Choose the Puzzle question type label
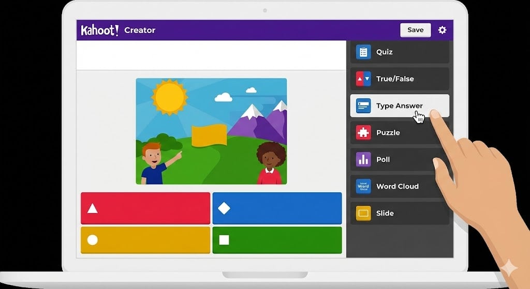 (x=388, y=133)
